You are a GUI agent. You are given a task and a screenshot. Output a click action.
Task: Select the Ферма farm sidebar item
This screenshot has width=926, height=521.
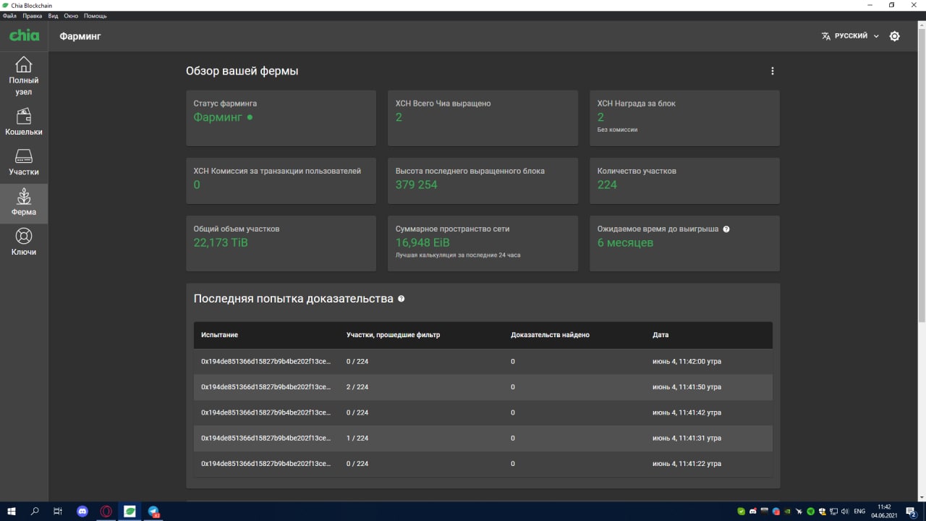(24, 203)
